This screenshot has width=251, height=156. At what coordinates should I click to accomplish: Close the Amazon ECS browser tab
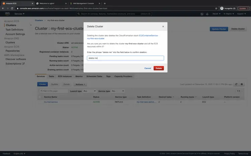32,3
